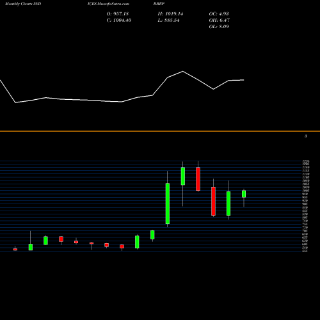Screen dimensions: 320x320
Task: Click the small 3 label under the orange line
Action: (306, 136)
